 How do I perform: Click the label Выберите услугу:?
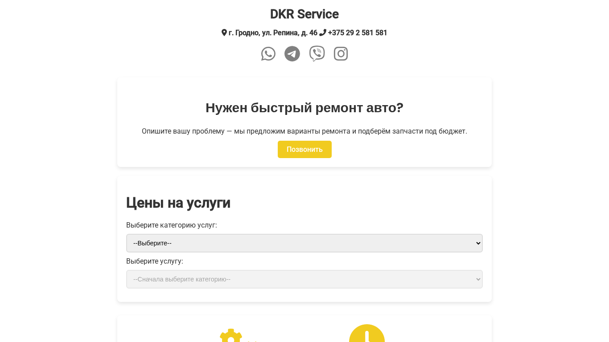point(155,261)
